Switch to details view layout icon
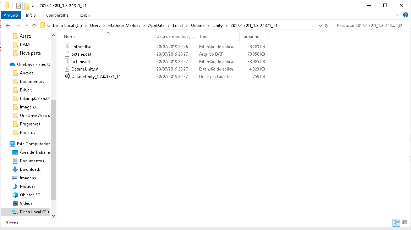Screen dimensions: 411x230 click(x=396, y=223)
